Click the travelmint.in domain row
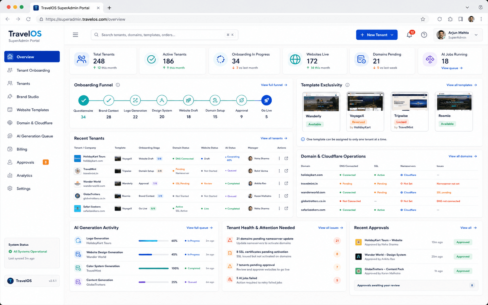Image resolution: width=488 pixels, height=305 pixels. [389, 184]
